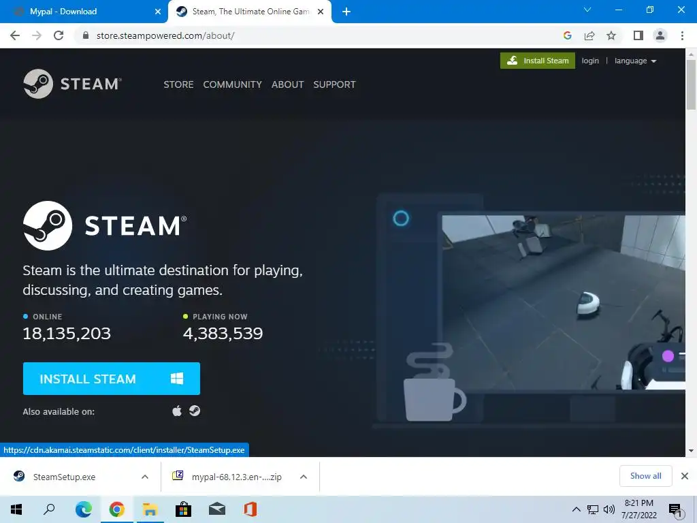Switch to the Mypal - Download tab
The height and width of the screenshot is (523, 697).
tap(84, 12)
